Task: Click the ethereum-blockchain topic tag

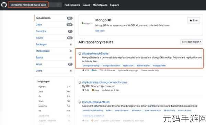Action: [x=94, y=116]
